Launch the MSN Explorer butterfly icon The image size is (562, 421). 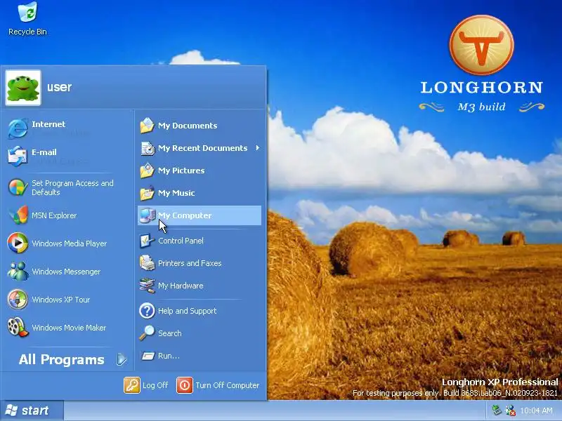(18, 215)
